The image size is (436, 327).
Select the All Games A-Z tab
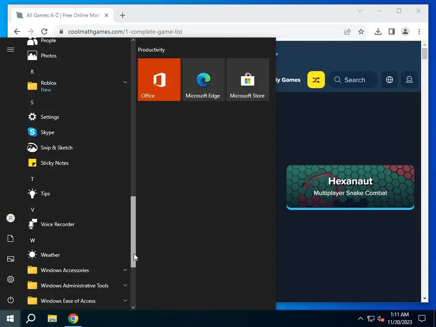[62, 15]
